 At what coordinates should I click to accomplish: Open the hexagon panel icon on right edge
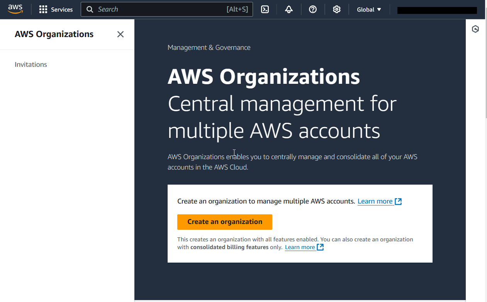point(475,29)
